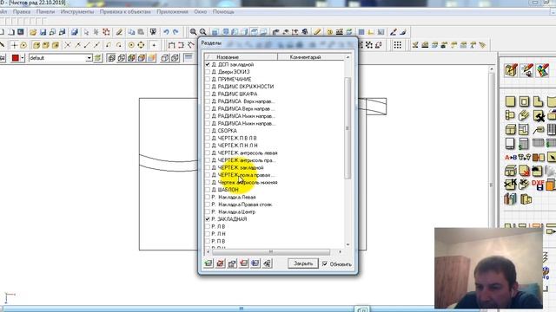Sort by the 'Название' column header

pyautogui.click(x=242, y=57)
